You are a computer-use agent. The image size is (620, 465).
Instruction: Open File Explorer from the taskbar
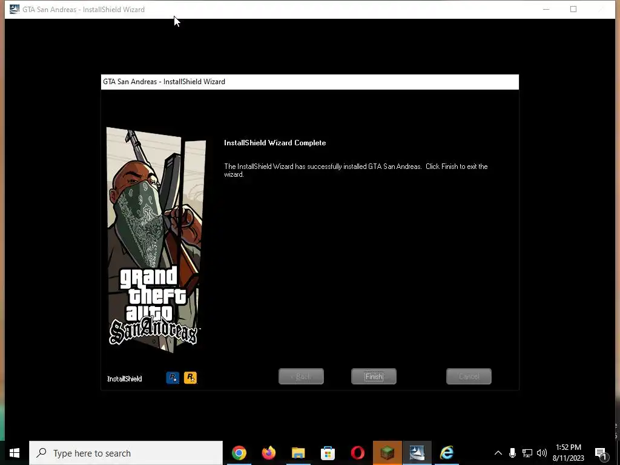[298, 453]
